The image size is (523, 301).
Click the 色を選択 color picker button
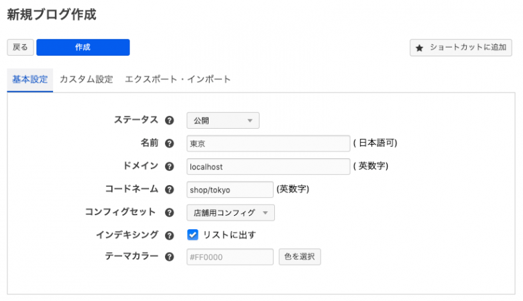point(300,257)
